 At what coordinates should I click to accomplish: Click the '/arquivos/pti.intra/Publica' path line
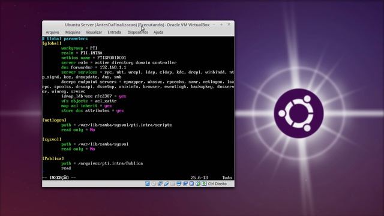point(102,163)
